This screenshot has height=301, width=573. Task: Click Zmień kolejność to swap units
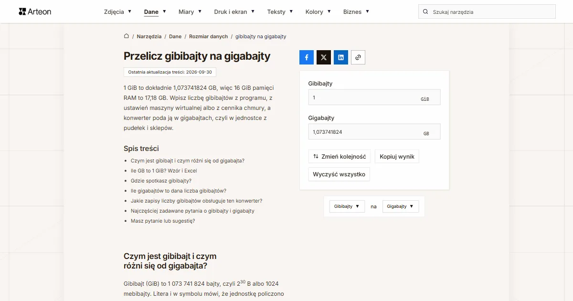(x=340, y=157)
